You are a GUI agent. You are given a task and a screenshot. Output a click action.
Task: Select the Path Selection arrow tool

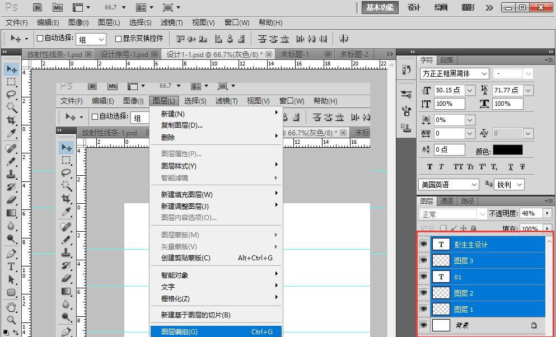tap(11, 279)
